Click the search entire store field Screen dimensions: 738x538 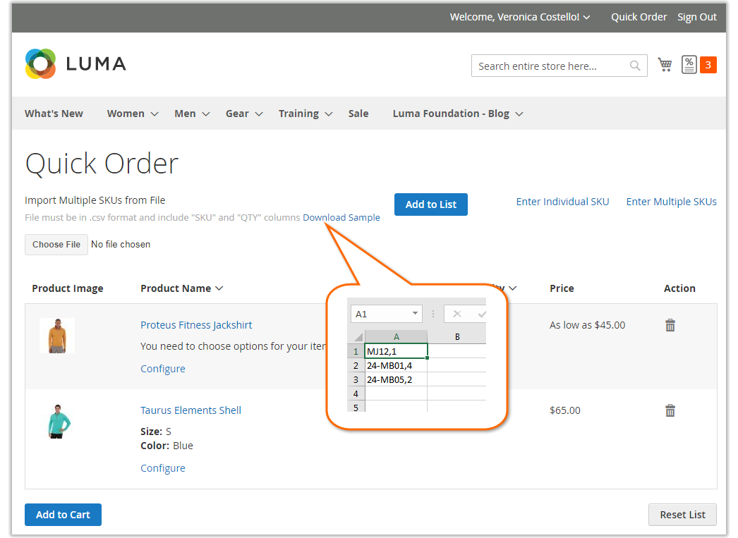click(x=550, y=66)
